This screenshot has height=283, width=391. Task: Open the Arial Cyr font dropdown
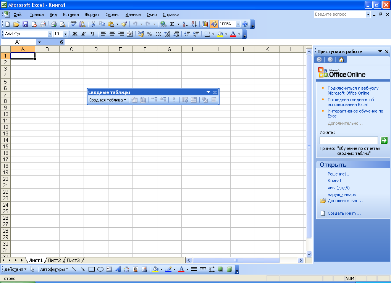pyautogui.click(x=50, y=34)
